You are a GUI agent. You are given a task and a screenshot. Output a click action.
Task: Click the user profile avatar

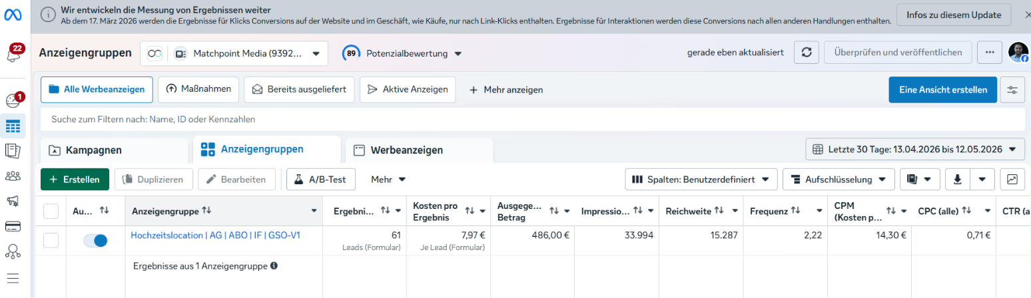click(1018, 53)
